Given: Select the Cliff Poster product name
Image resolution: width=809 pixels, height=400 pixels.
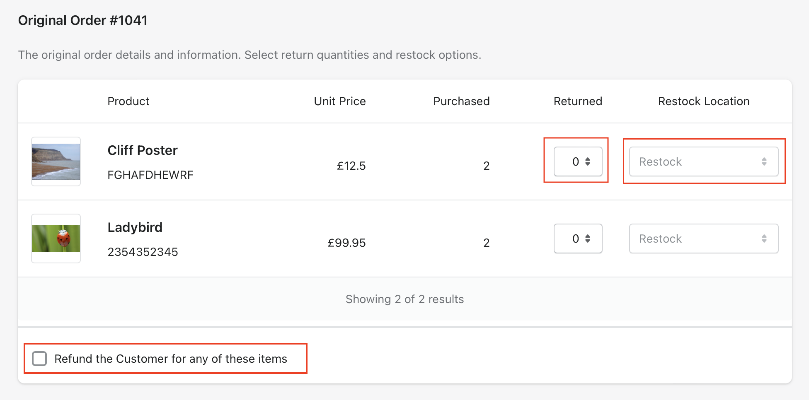Looking at the screenshot, I should pos(143,150).
